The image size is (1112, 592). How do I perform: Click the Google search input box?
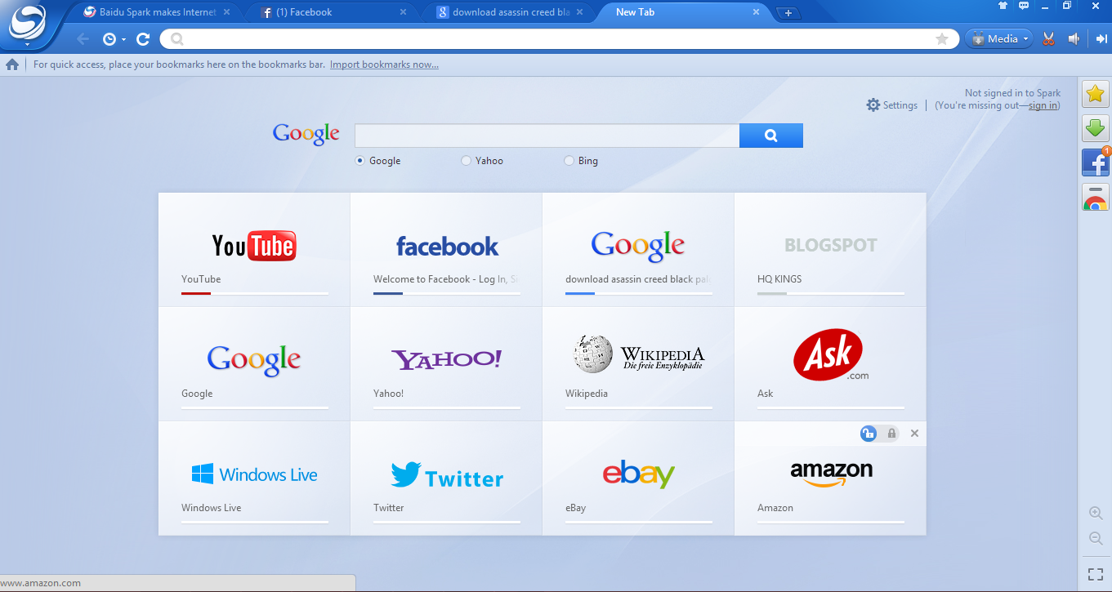(x=547, y=136)
